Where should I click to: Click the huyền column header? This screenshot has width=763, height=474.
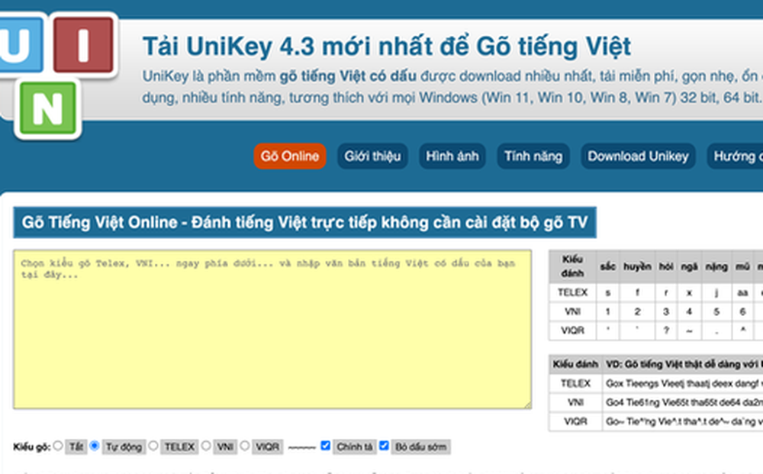tap(637, 266)
